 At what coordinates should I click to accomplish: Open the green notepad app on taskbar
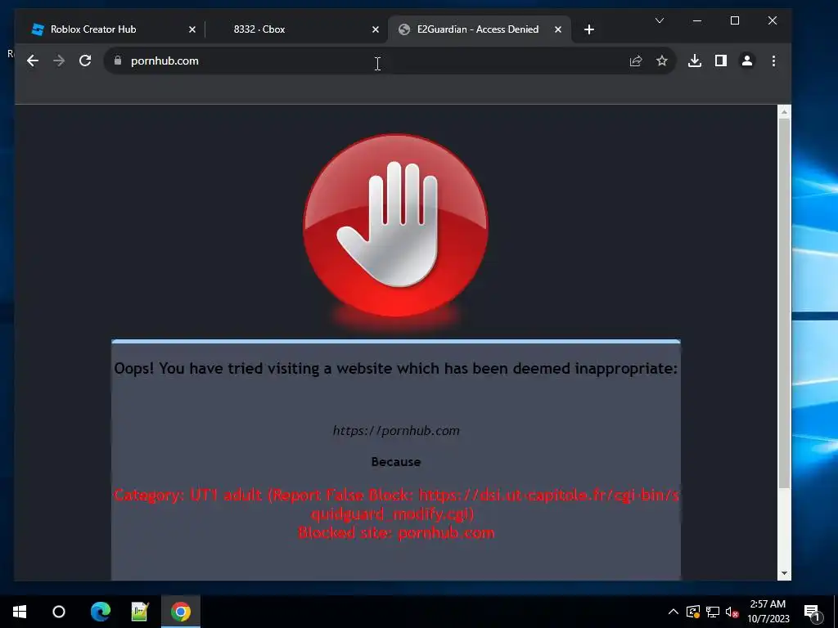[140, 612]
